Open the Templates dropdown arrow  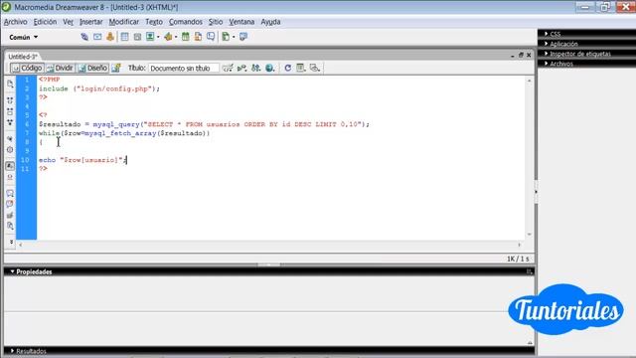pyautogui.click(x=234, y=38)
